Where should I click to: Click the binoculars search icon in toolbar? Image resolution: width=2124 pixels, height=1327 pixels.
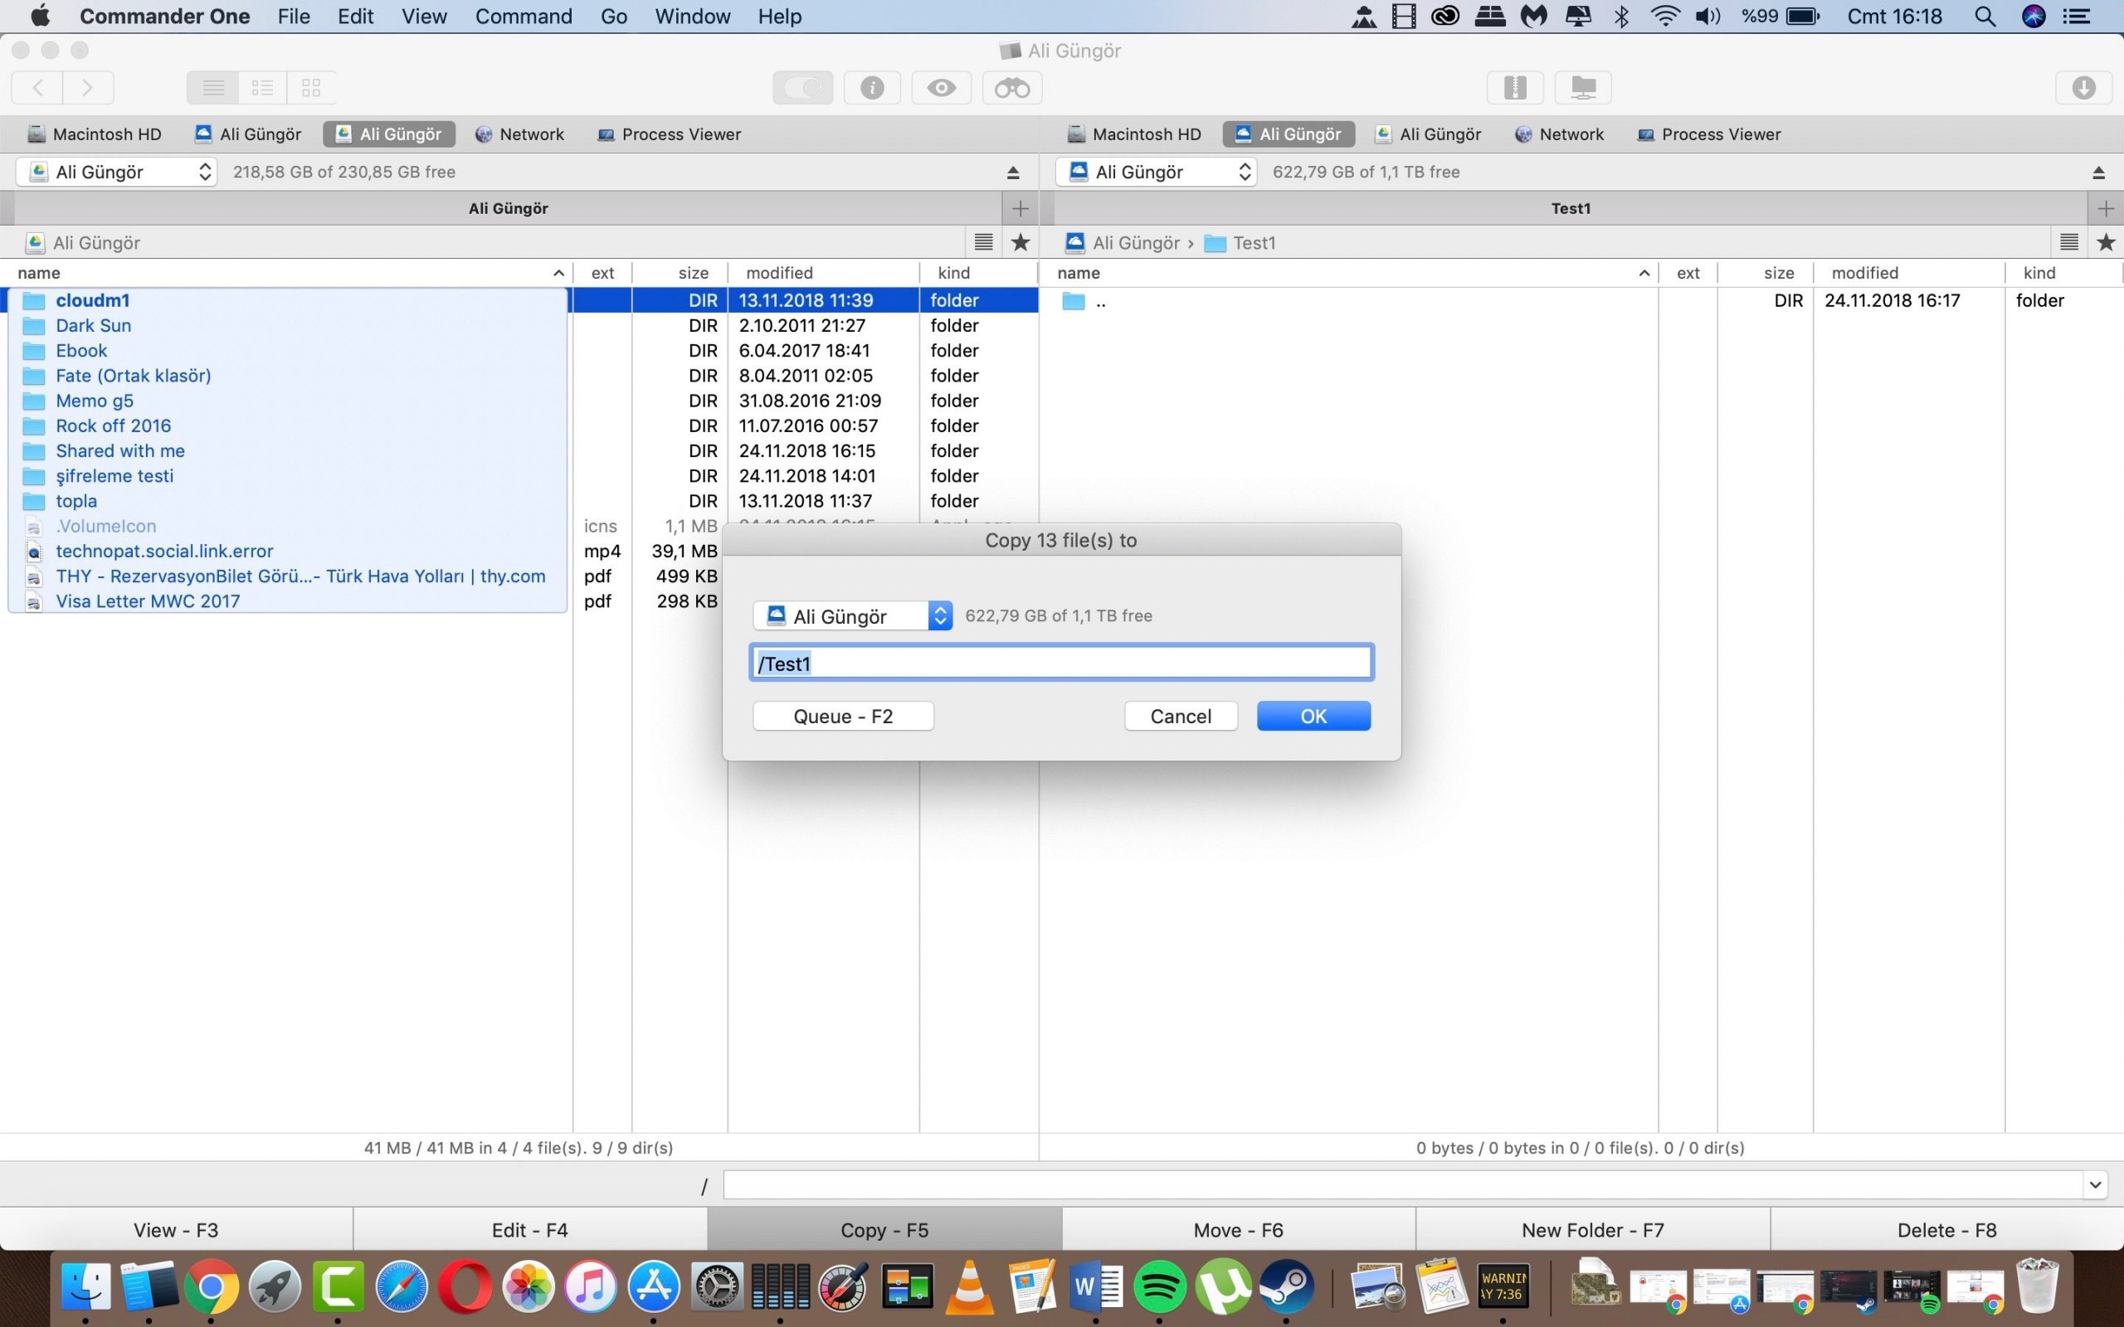1011,88
